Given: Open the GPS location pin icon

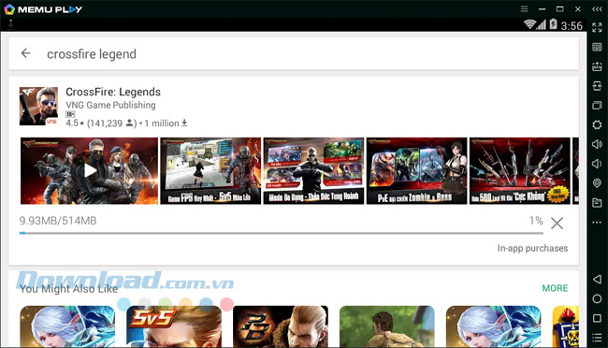Looking at the screenshot, I should coord(597,183).
